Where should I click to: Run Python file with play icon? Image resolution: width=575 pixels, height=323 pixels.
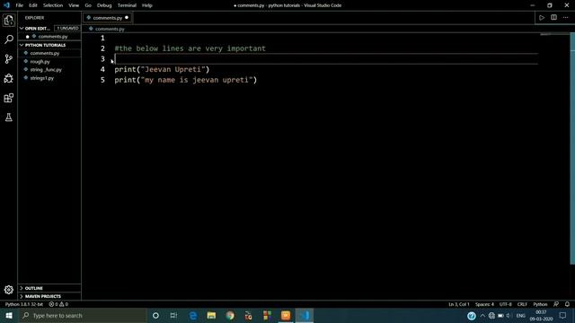(x=542, y=18)
